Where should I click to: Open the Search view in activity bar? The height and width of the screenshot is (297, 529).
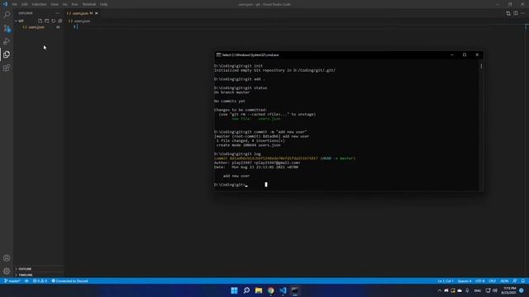tap(7, 15)
